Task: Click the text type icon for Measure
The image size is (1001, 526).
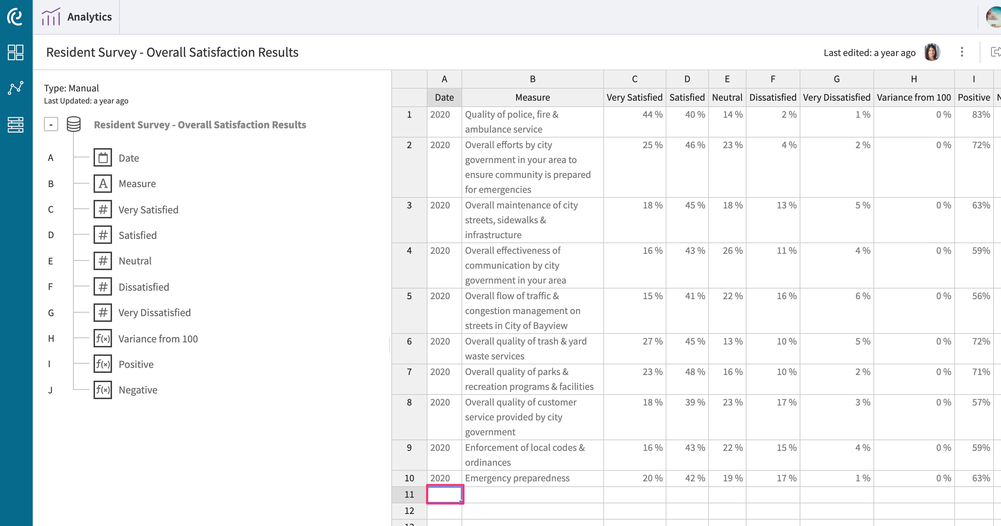Action: click(x=102, y=183)
